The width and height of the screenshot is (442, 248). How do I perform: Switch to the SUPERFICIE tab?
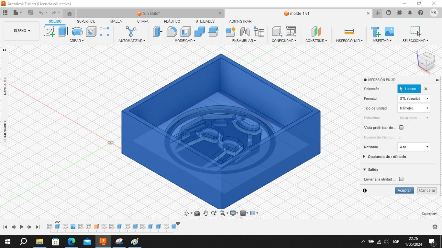tap(86, 21)
